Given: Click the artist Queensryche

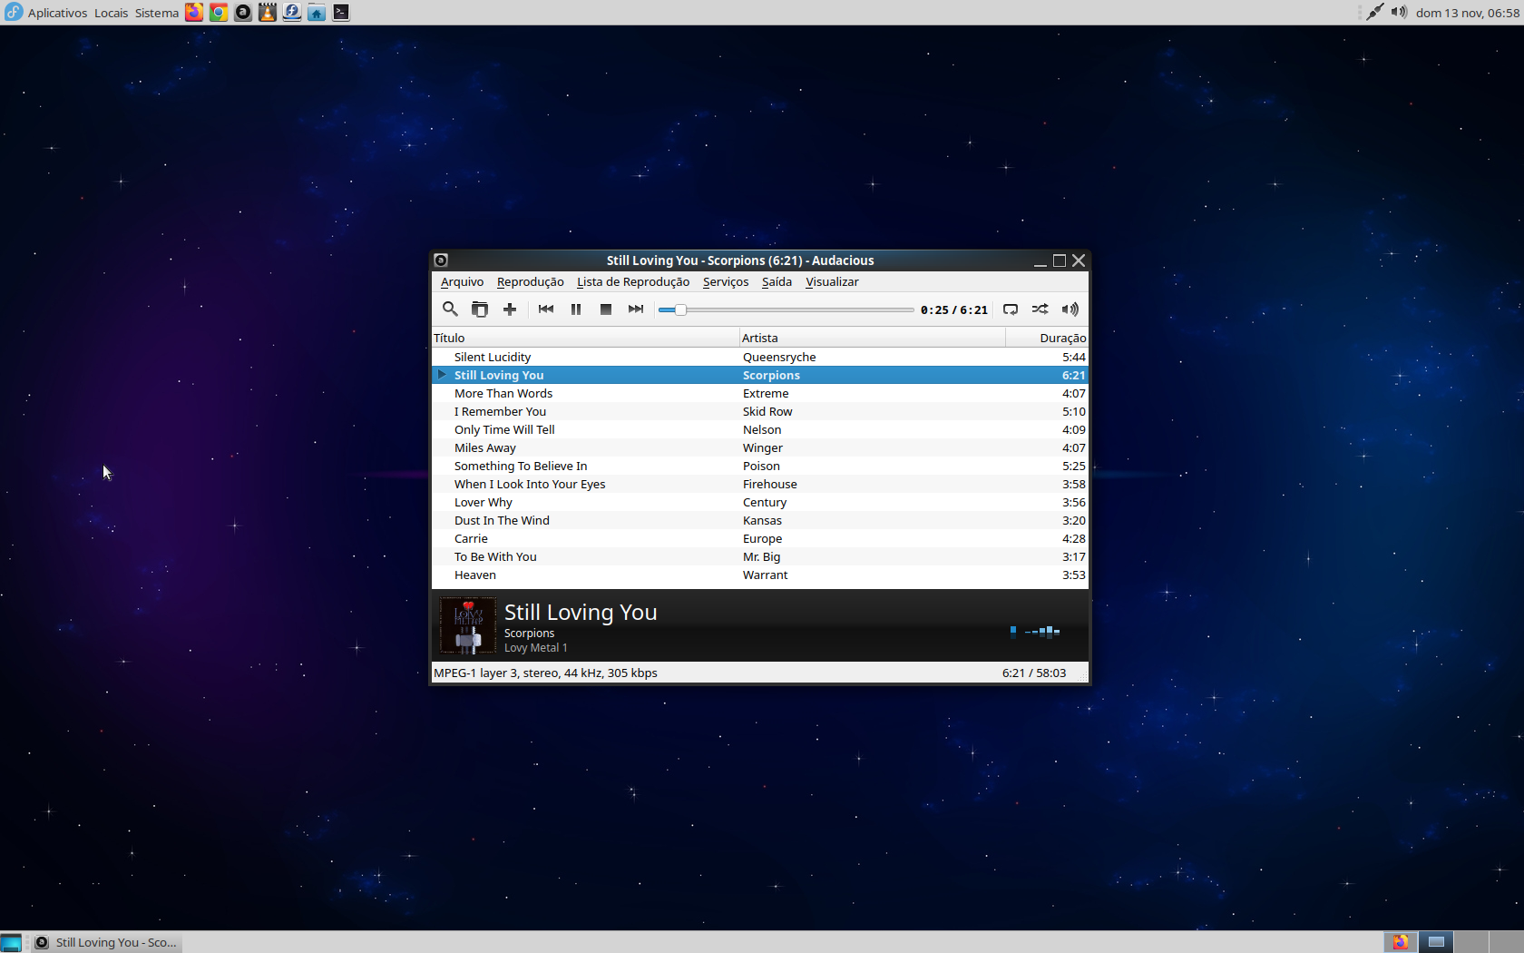Looking at the screenshot, I should coord(779,358).
